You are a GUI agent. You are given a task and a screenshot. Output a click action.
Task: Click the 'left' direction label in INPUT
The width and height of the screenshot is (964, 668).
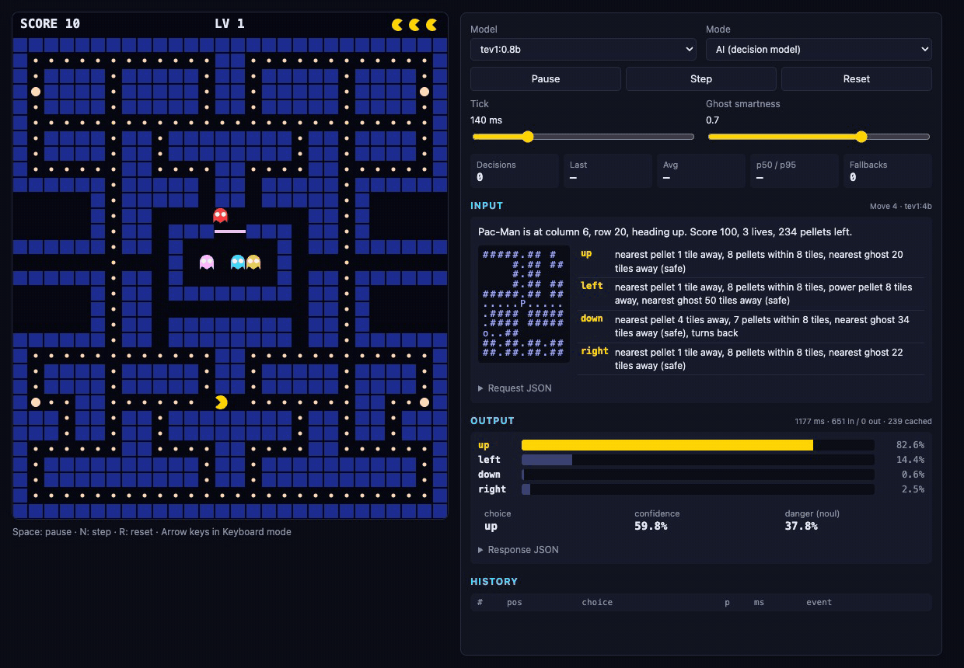point(592,286)
